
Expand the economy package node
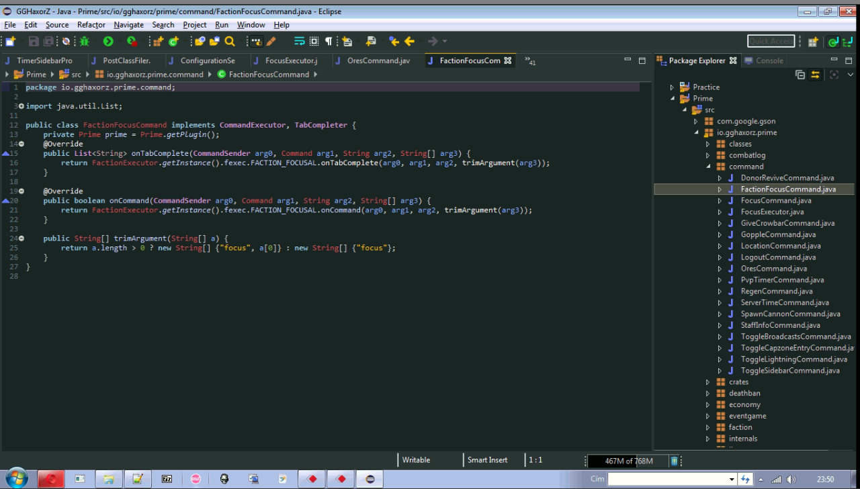tap(707, 405)
